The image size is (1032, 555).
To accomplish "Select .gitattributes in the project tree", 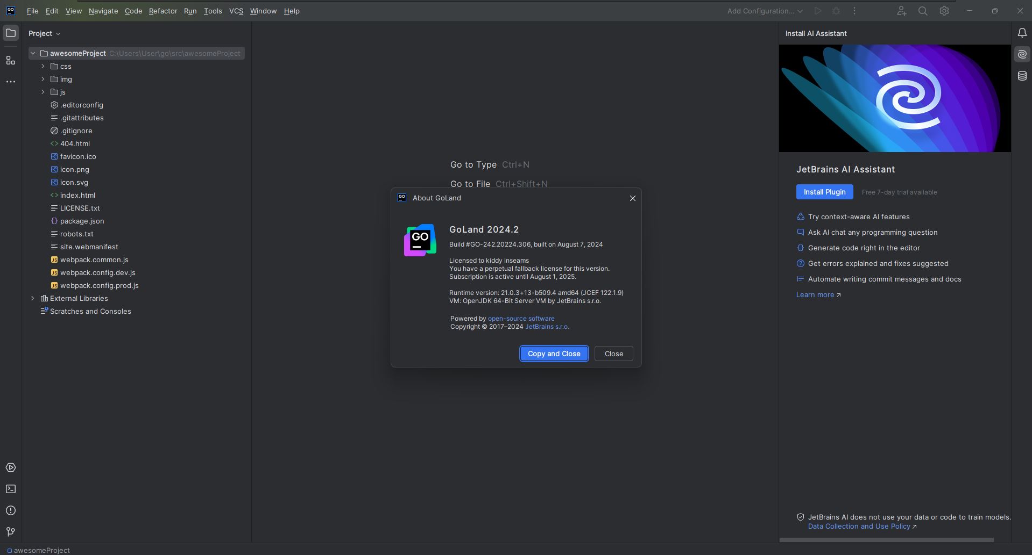I will point(82,118).
